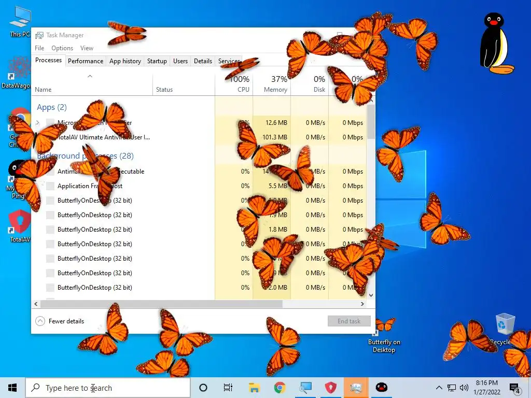Open the View menu

[x=87, y=48]
